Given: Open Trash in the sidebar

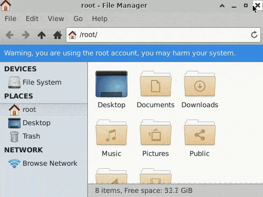Looking at the screenshot, I should pos(44,136).
